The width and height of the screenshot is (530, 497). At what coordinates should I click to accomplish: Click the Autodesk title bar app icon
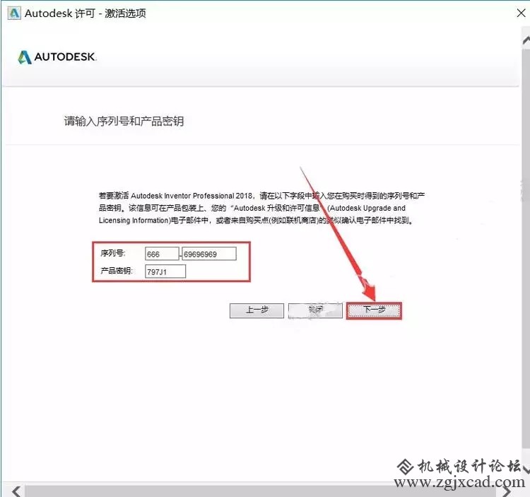(14, 13)
